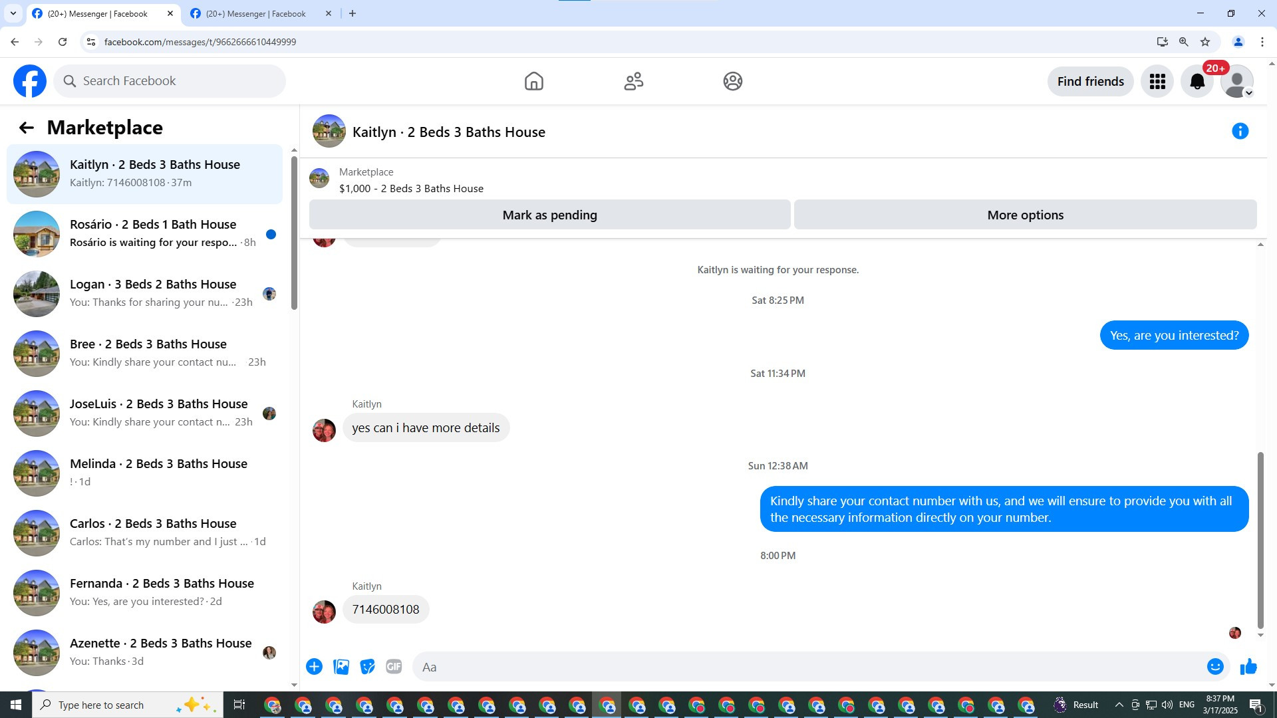The image size is (1277, 718).
Task: Open the Carlos conversation
Action: pyautogui.click(x=144, y=533)
